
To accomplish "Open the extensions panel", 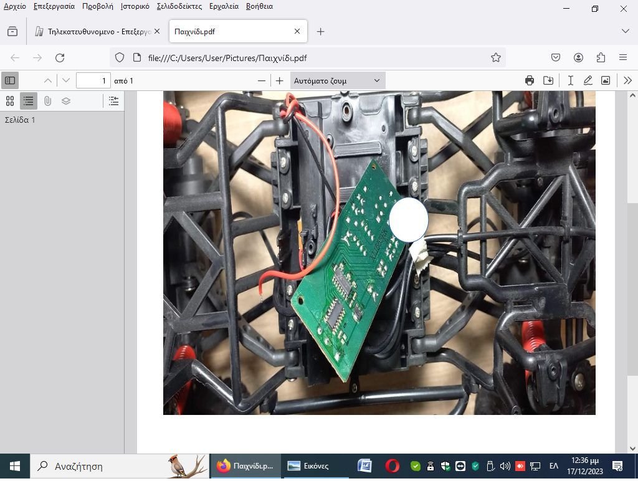I will tap(601, 58).
